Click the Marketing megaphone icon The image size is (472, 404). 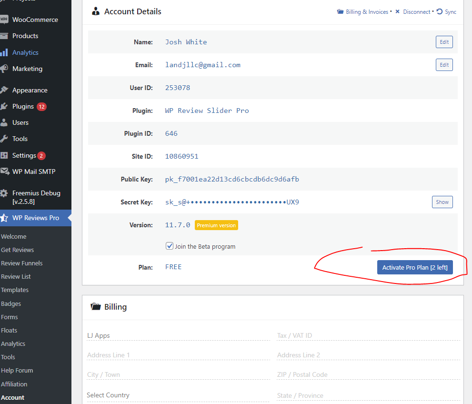[4, 69]
